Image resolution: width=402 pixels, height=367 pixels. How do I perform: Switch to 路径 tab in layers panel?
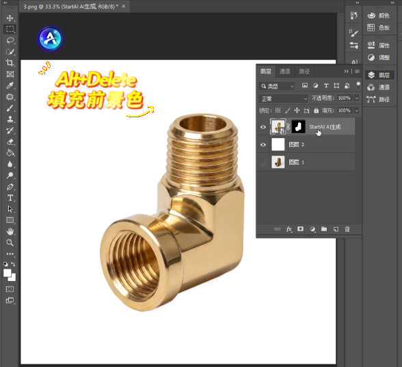pos(304,72)
